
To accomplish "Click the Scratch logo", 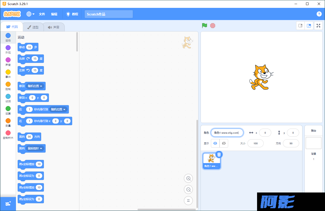I will [x=12, y=14].
